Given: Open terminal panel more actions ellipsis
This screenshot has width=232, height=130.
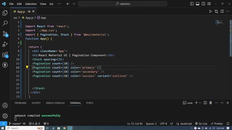Looking at the screenshot, I should [x=216, y=103].
